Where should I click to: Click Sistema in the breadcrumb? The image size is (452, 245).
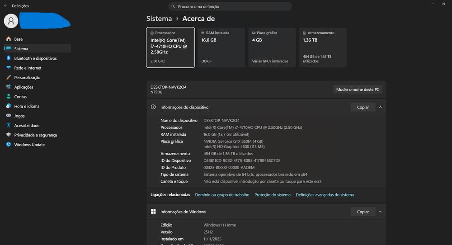(159, 19)
